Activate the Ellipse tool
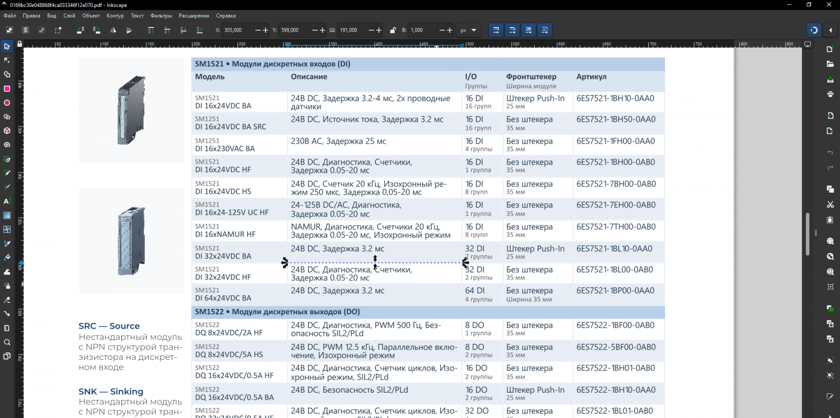This screenshot has height=418, width=840. (x=7, y=102)
